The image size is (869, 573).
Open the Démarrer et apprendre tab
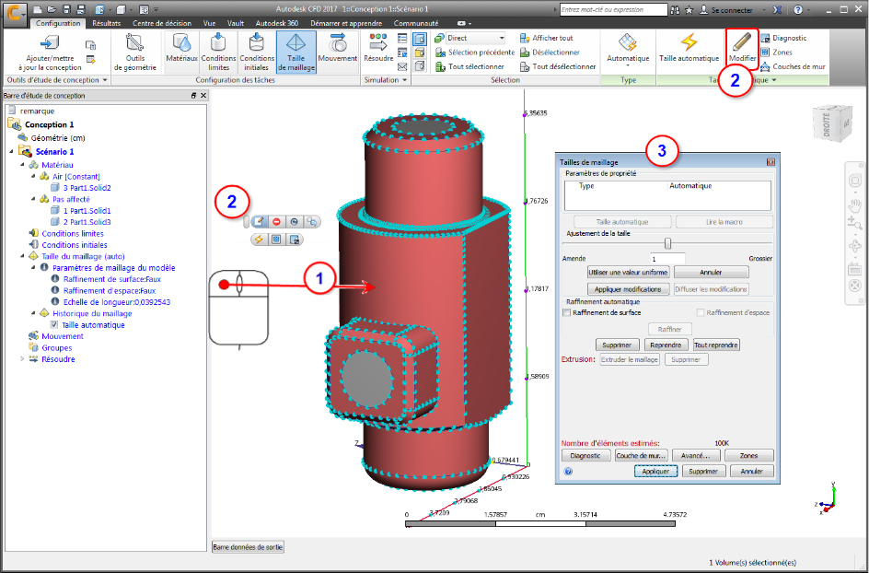[346, 23]
